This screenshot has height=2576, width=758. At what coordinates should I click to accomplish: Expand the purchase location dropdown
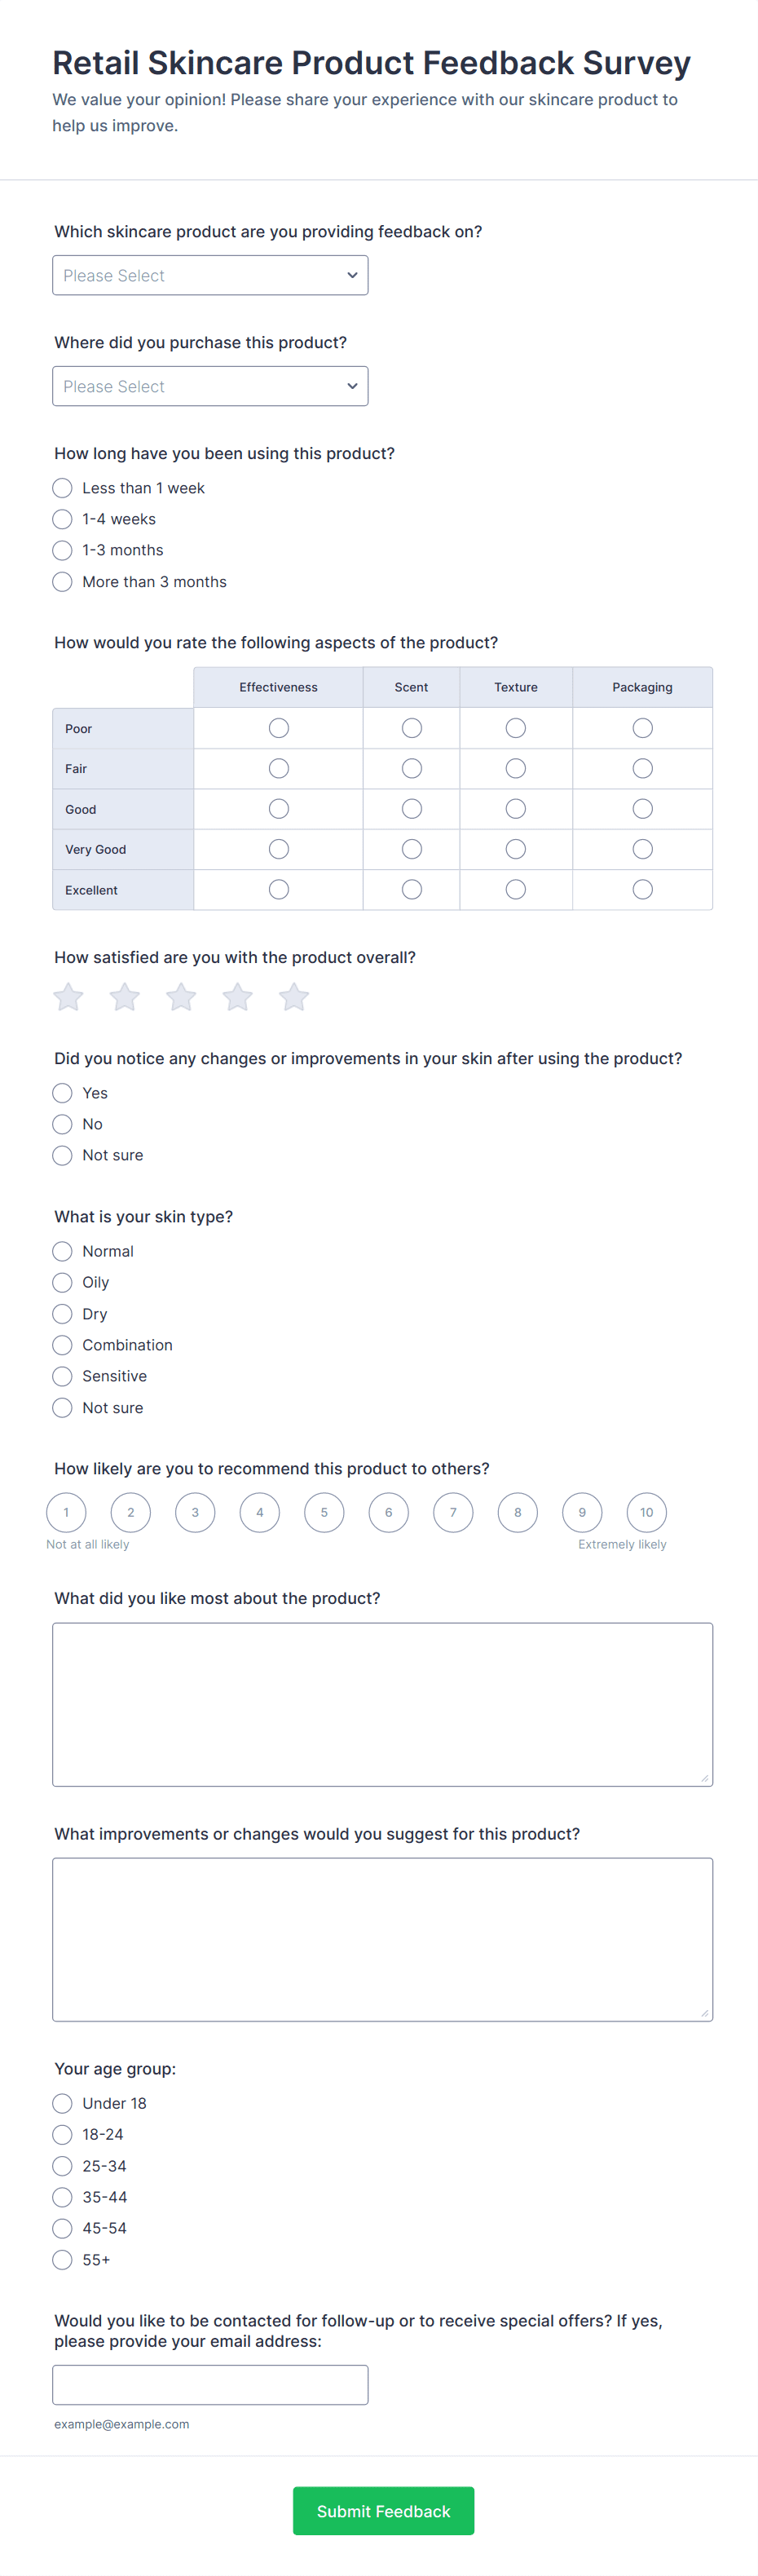click(210, 386)
